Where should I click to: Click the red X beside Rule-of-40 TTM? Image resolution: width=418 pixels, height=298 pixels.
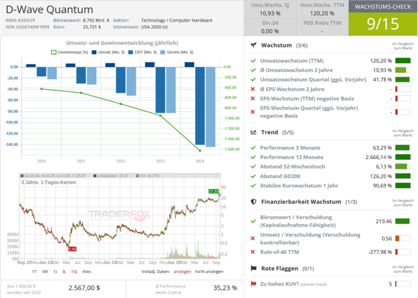pyautogui.click(x=253, y=252)
